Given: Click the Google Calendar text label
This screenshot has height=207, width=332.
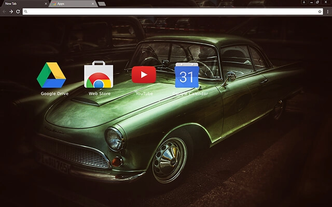Looking at the screenshot, I should (190, 94).
